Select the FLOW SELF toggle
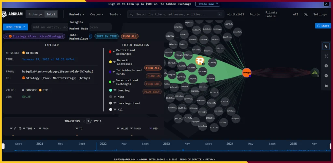Image resolution: width=333 pixels, height=163 pixels. click(x=152, y=92)
